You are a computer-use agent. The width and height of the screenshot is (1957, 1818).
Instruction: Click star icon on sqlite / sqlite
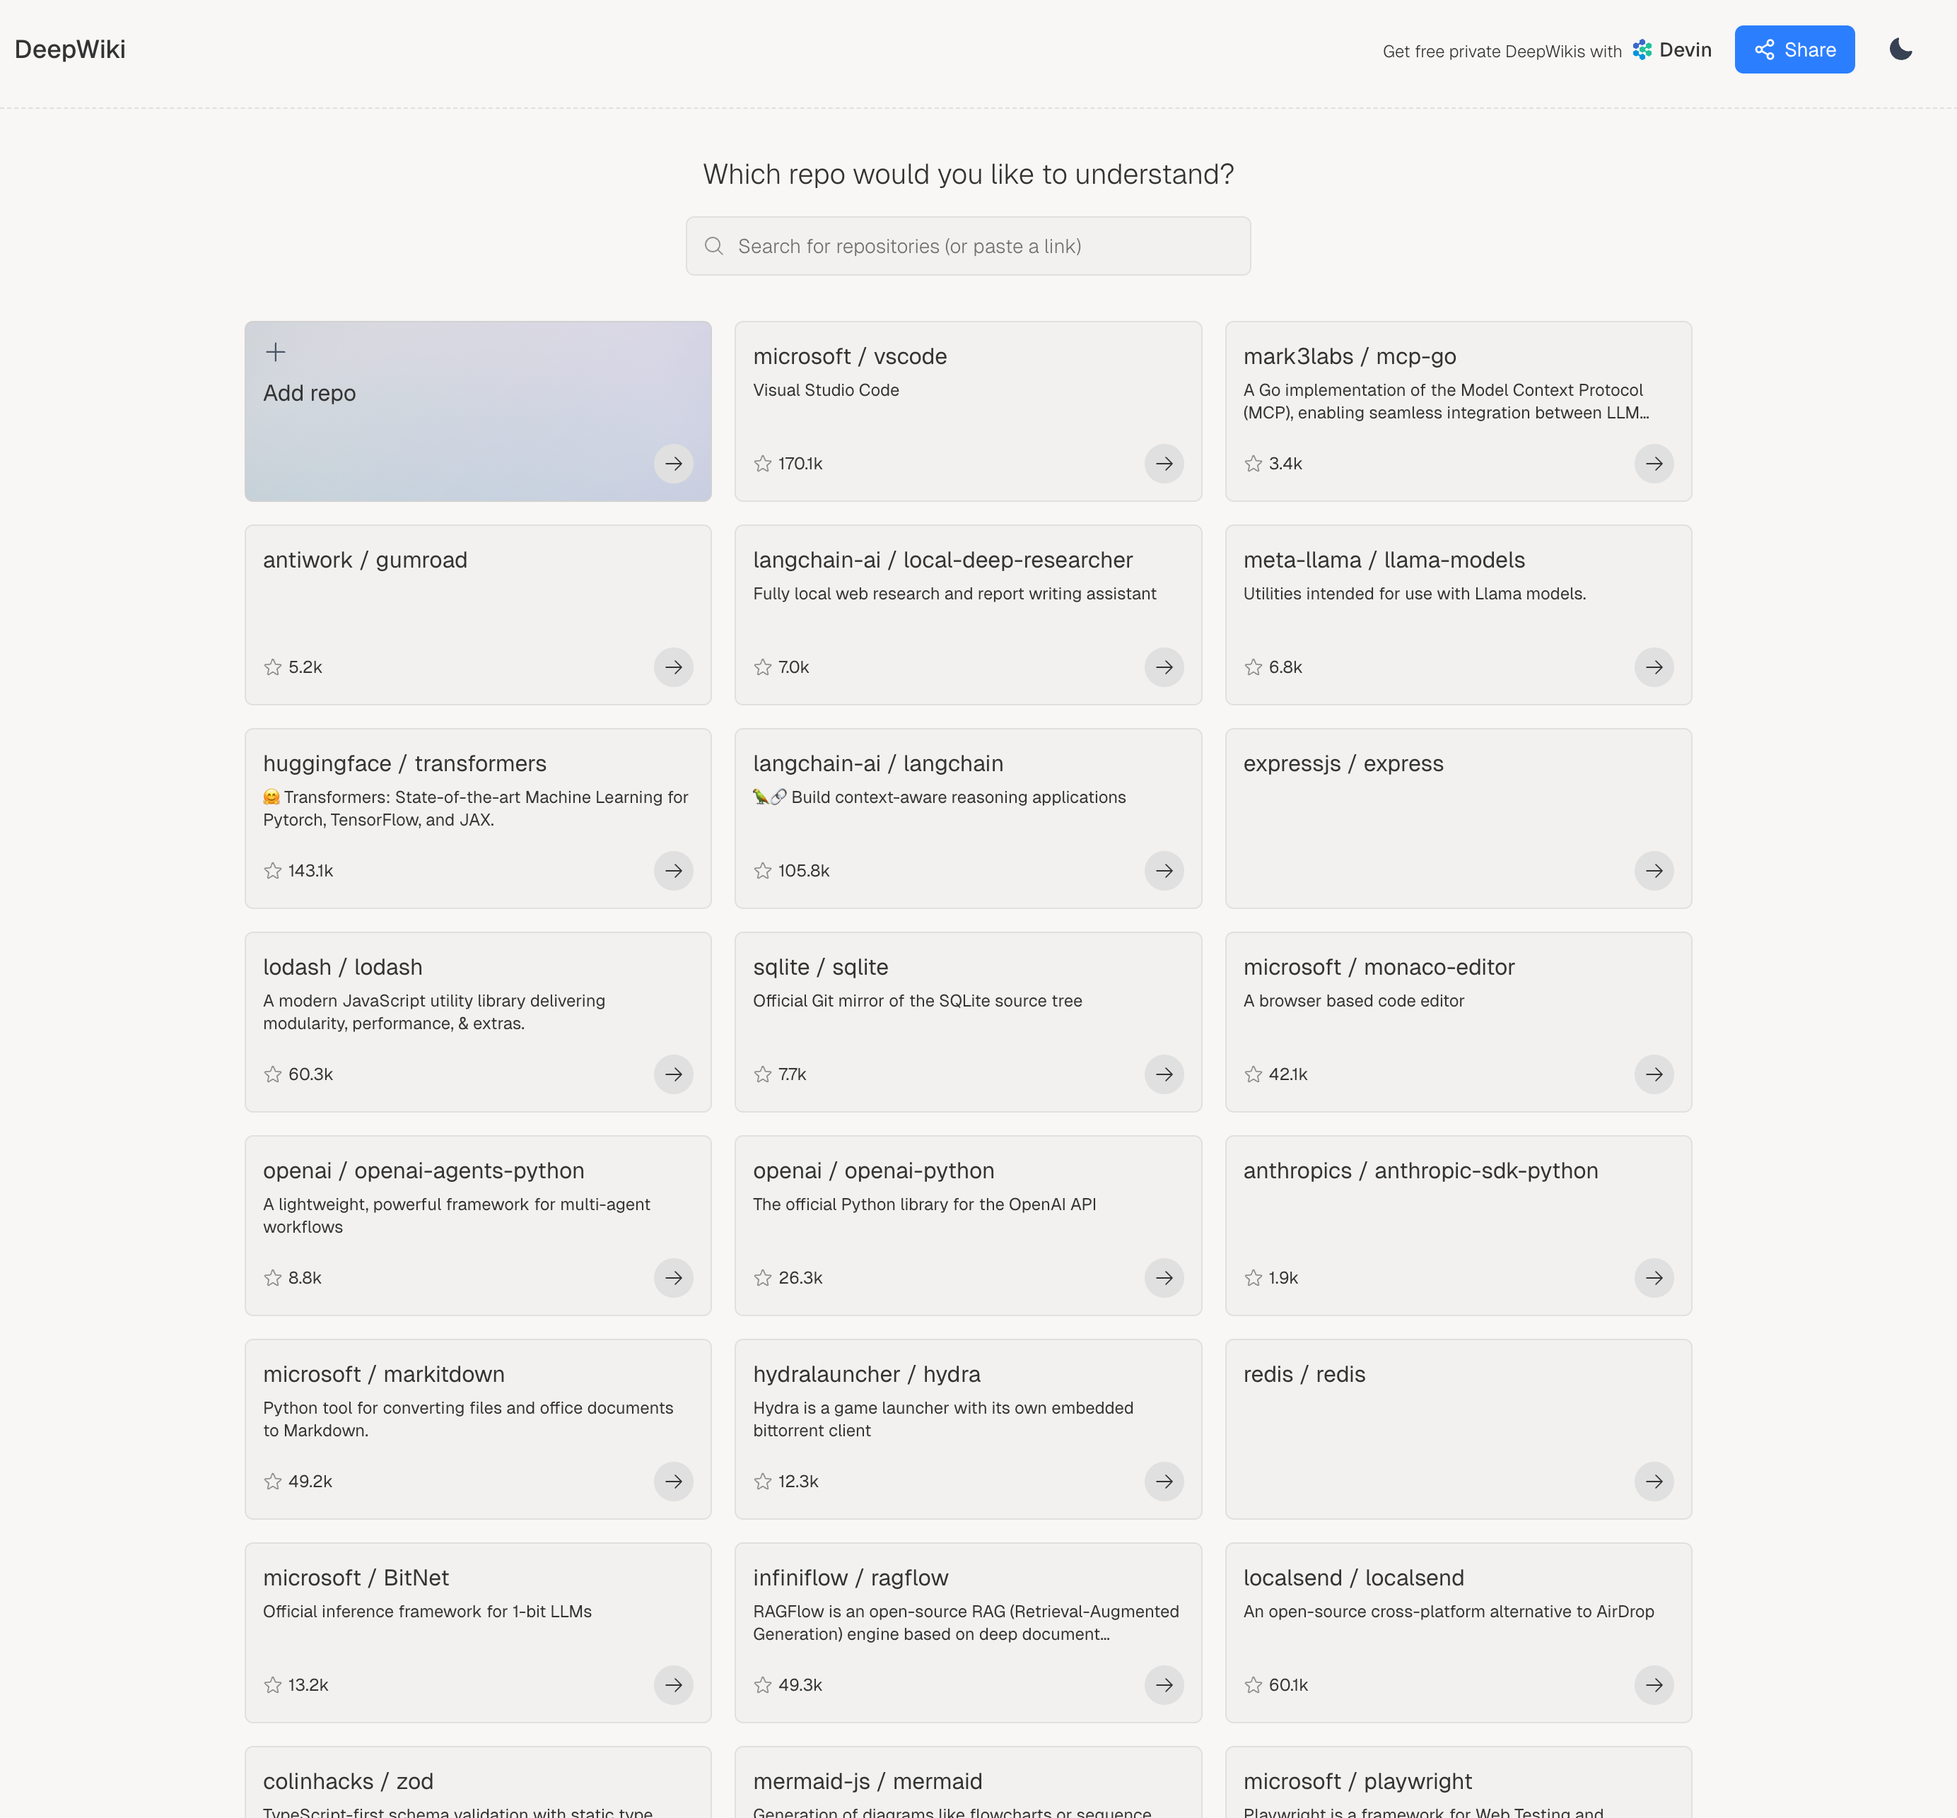point(763,1074)
